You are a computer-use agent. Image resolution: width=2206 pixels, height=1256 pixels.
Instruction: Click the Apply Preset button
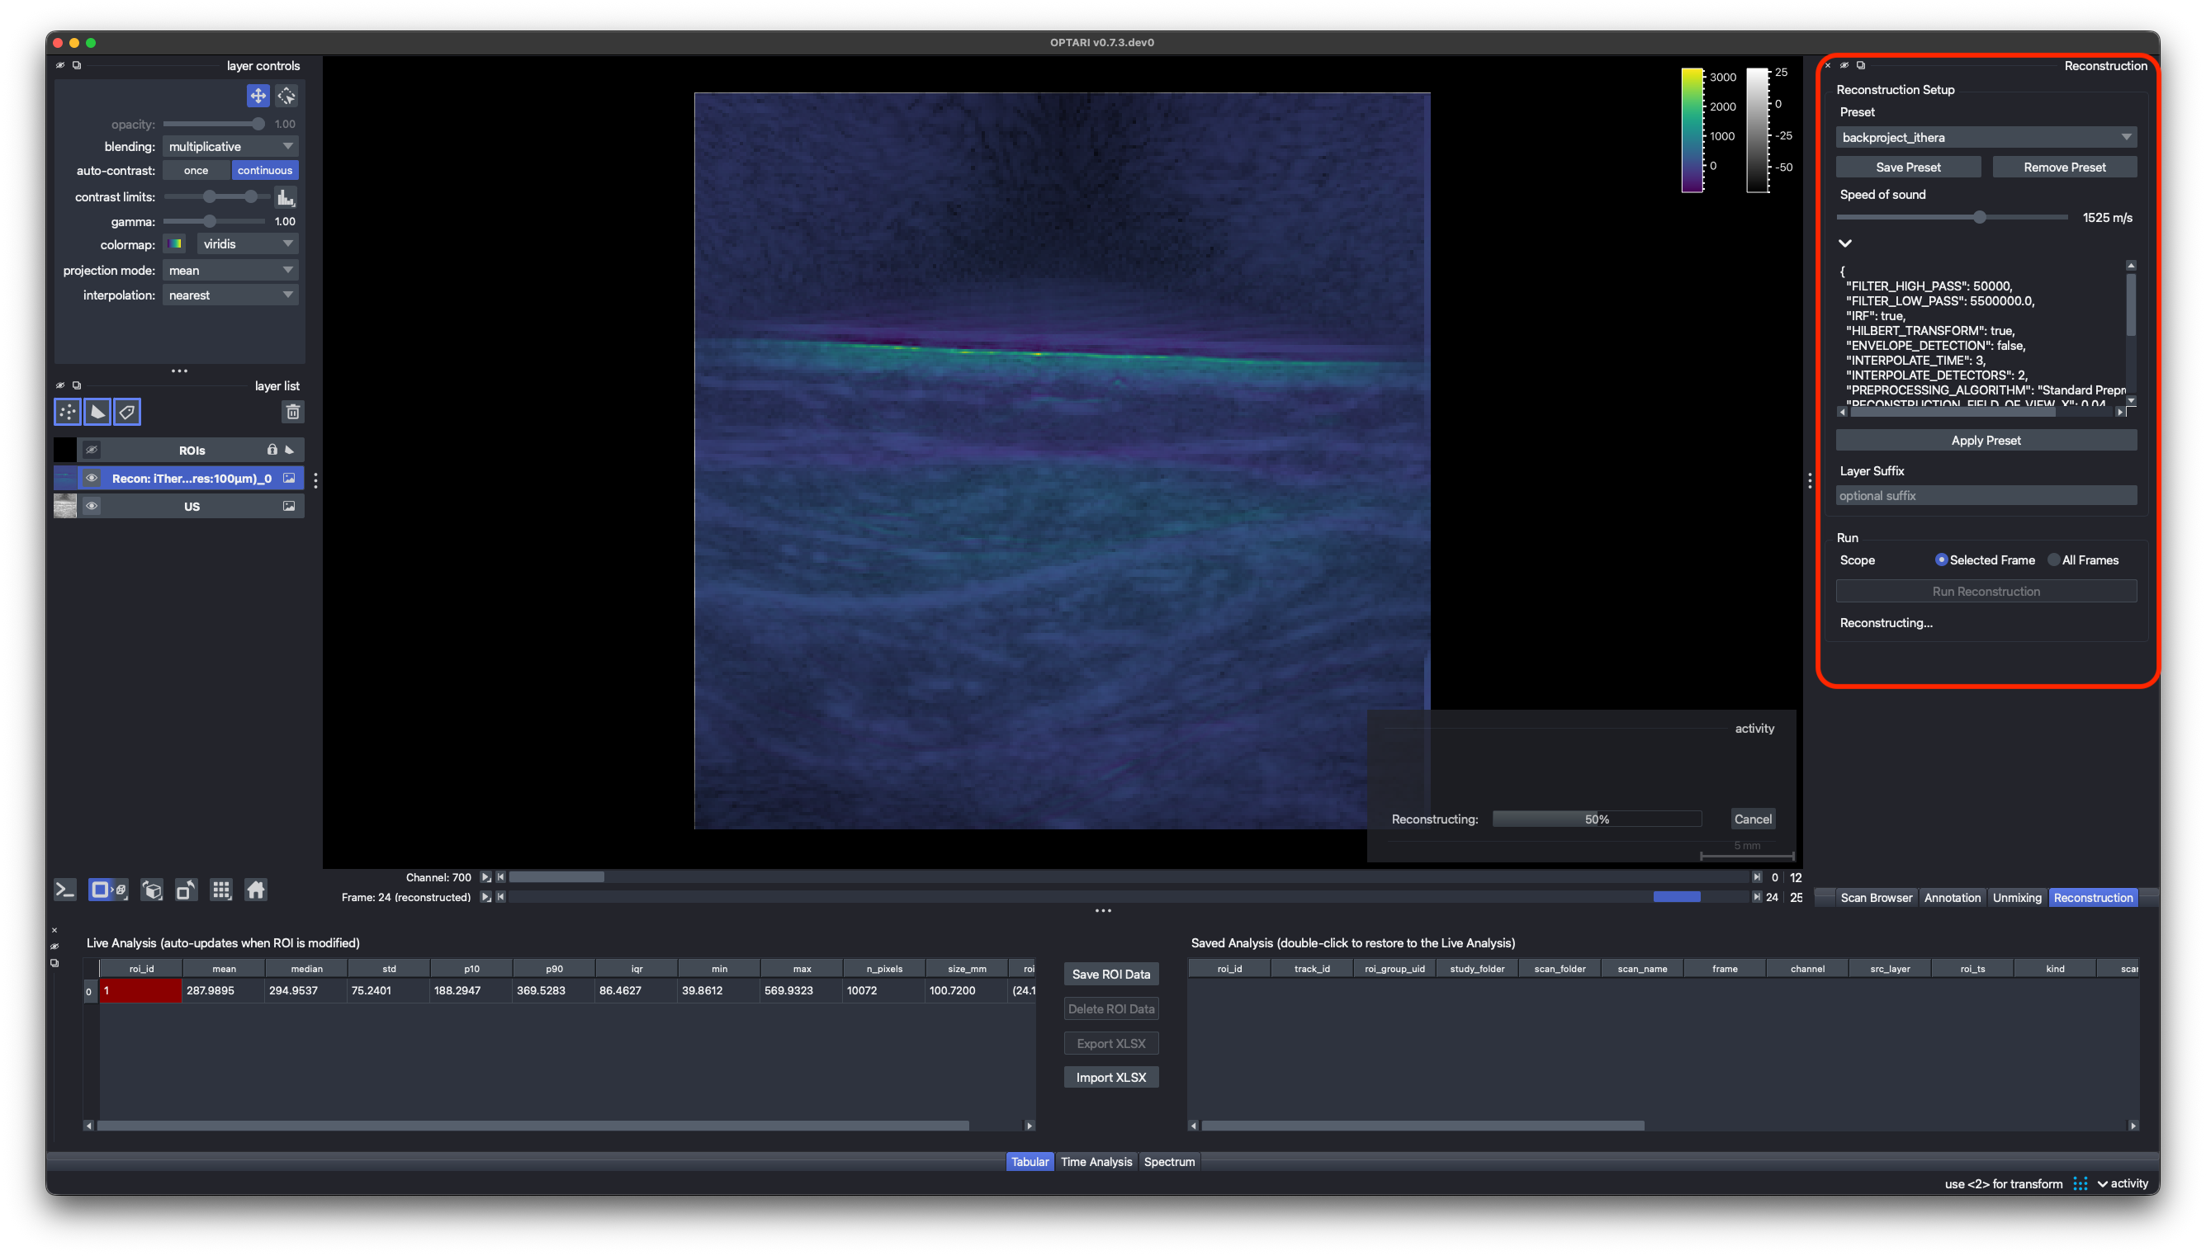click(1986, 440)
